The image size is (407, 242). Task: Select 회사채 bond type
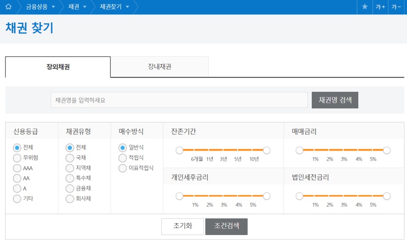pyautogui.click(x=70, y=198)
